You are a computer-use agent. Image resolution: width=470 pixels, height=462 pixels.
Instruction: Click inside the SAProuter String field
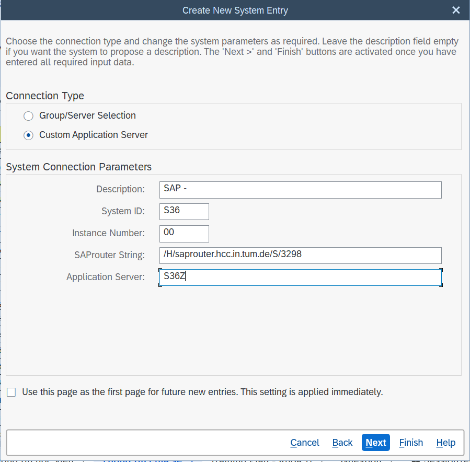pos(300,256)
